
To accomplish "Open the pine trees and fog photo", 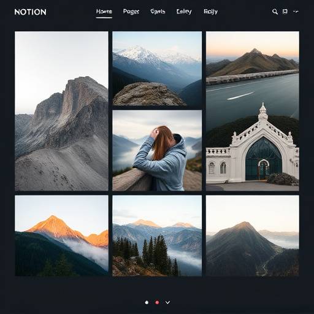I will pos(157,235).
